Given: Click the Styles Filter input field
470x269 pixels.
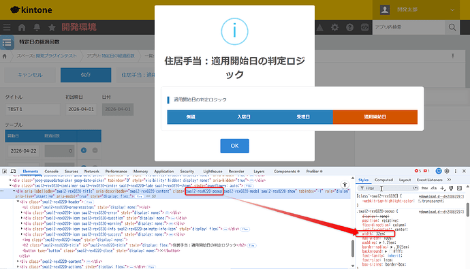Looking at the screenshot, I should click(x=388, y=188).
